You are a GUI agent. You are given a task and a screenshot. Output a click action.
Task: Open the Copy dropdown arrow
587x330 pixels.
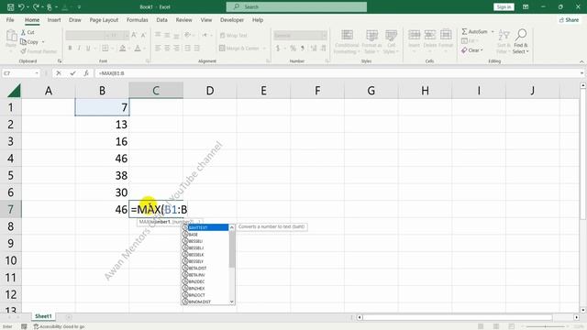click(43, 42)
